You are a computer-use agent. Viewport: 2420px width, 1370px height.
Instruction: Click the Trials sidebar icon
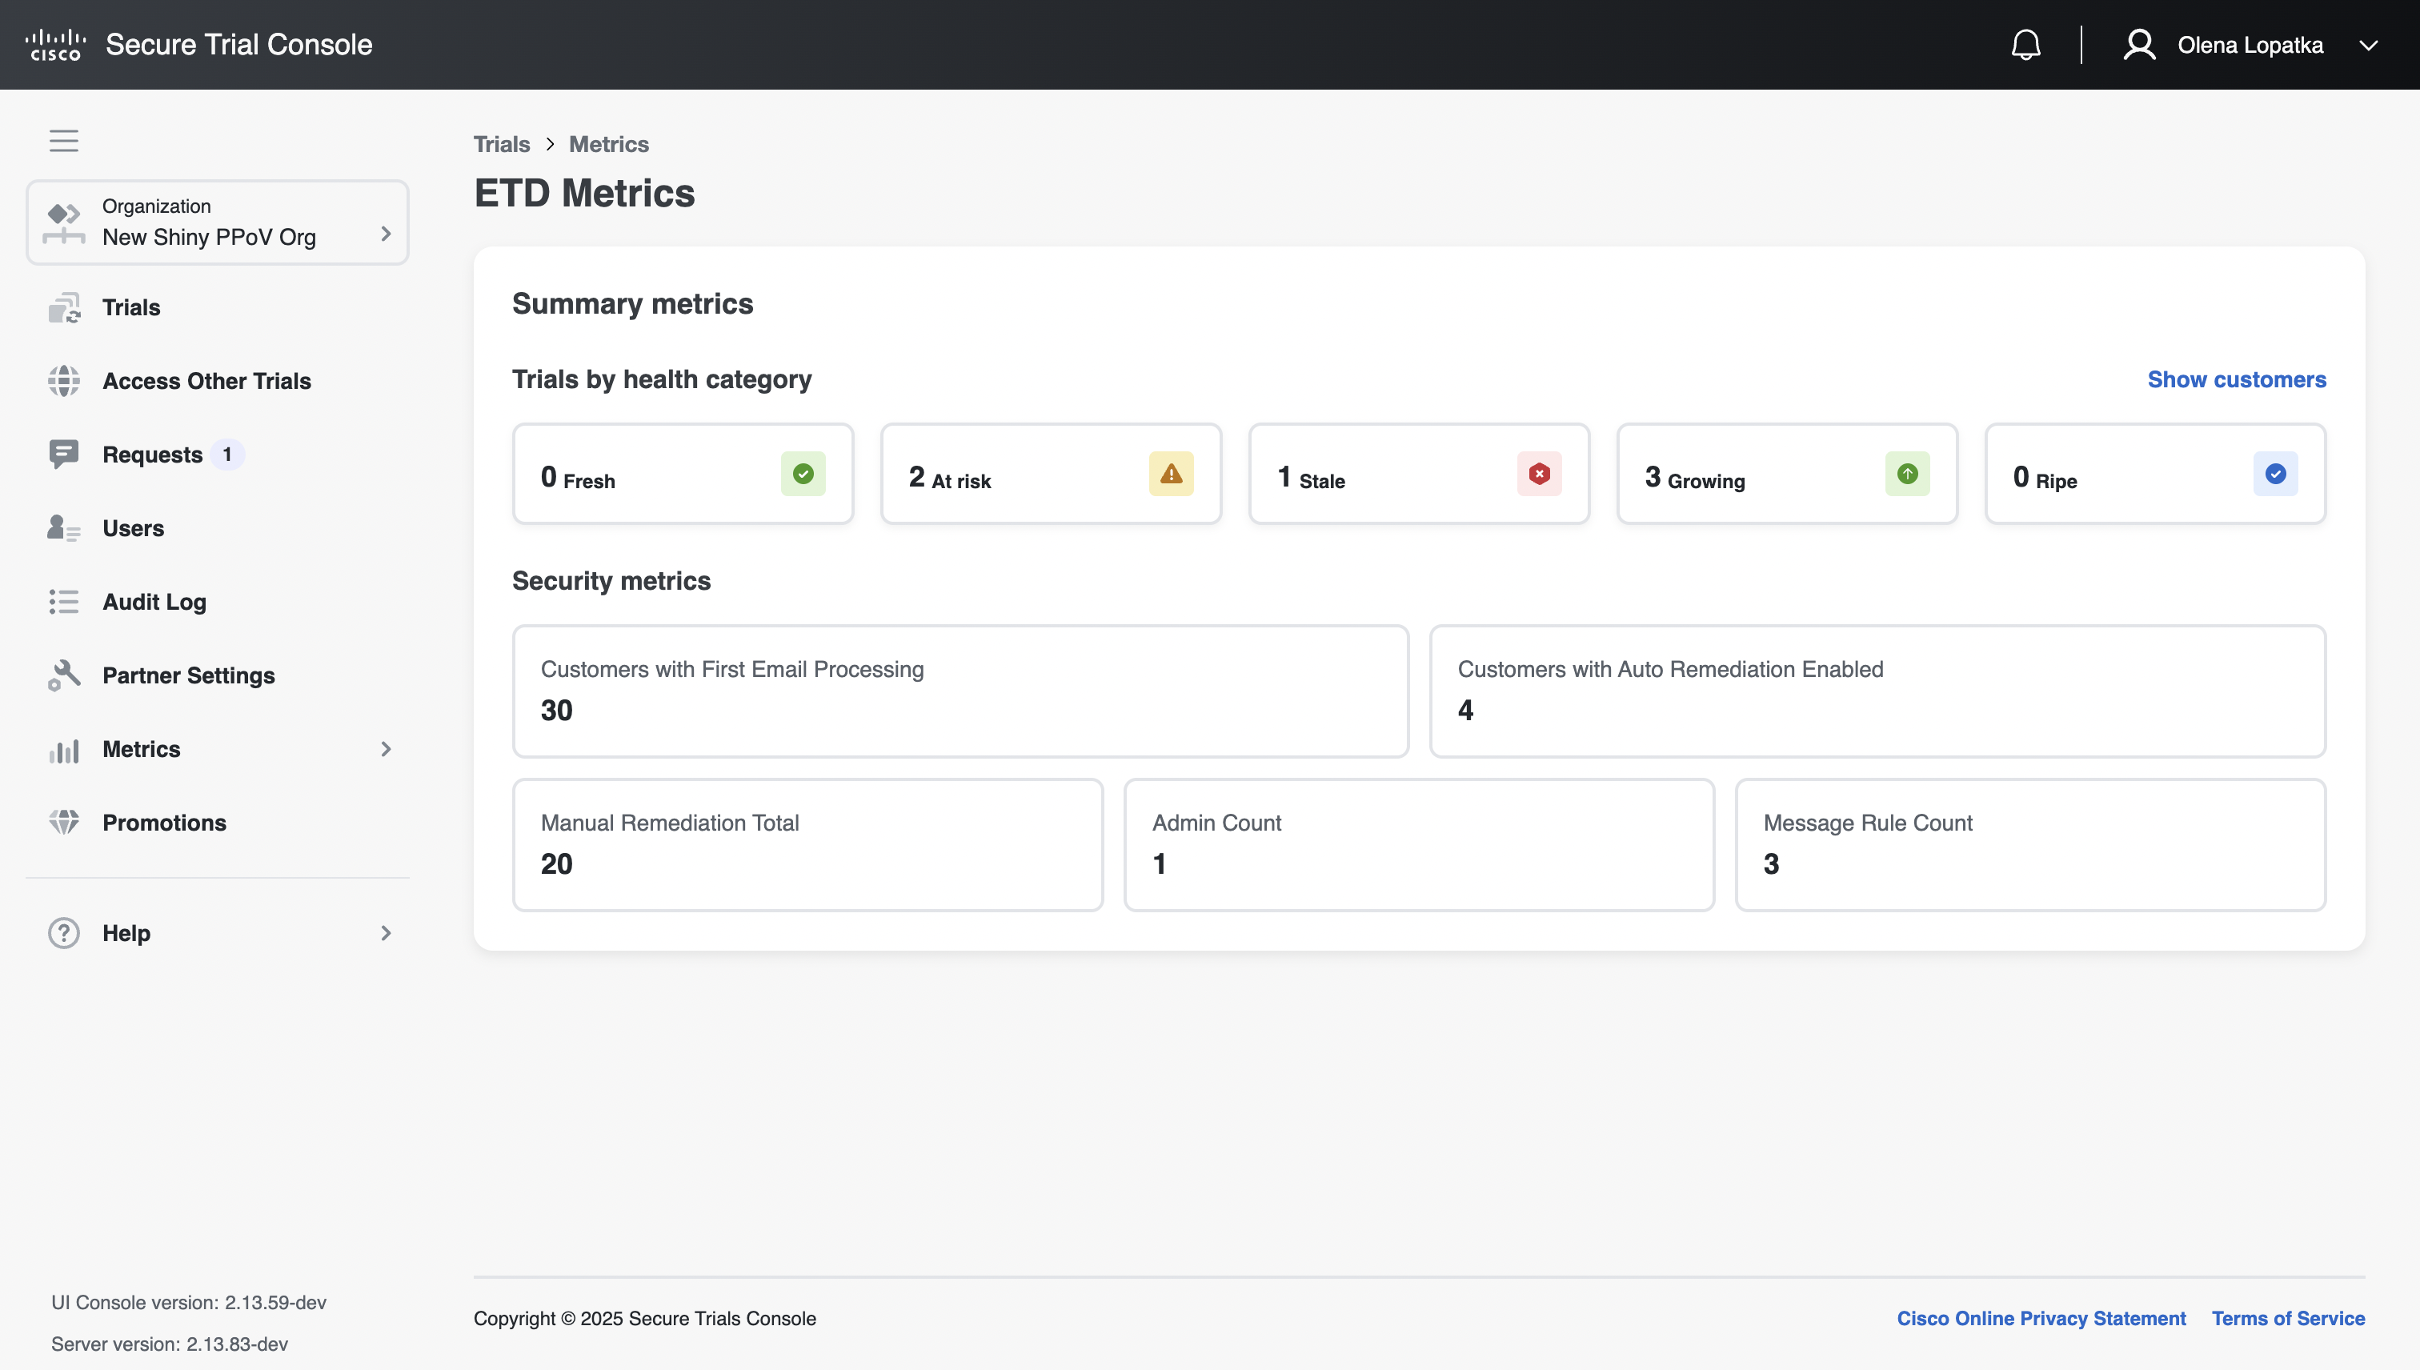click(64, 307)
